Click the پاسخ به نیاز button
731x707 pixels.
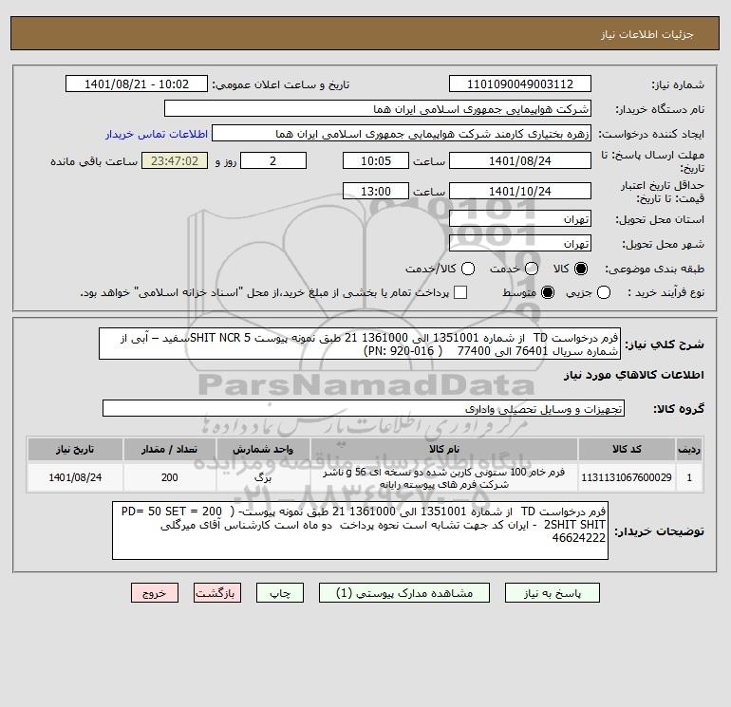(553, 593)
